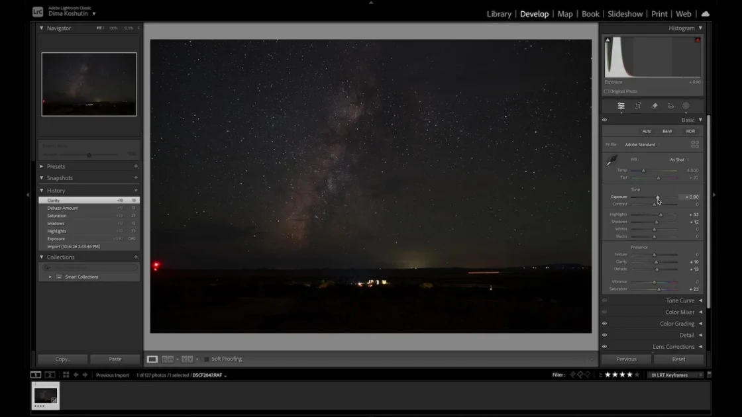This screenshot has width=742, height=417.
Task: Open 01 LRT Keyframes filter dropdown
Action: point(675,375)
